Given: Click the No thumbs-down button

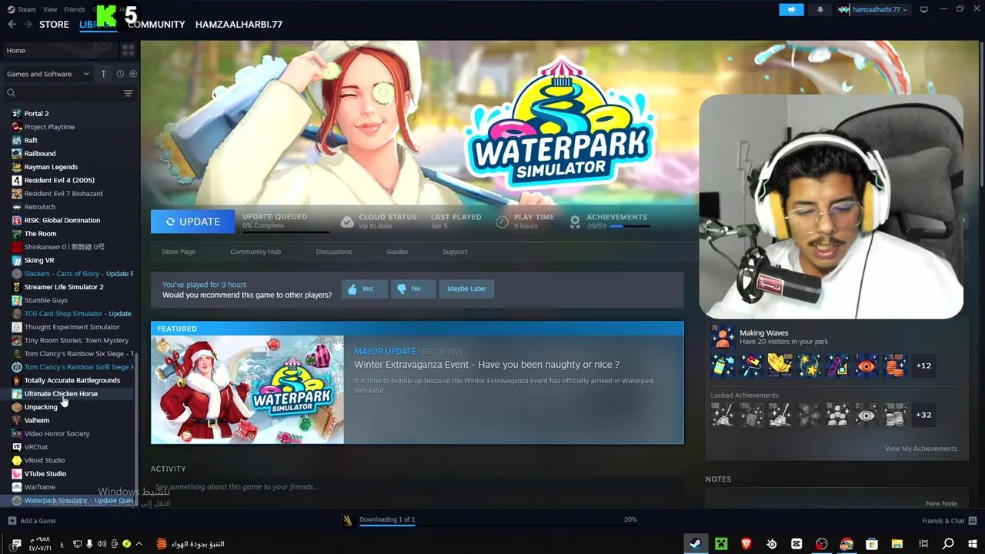Looking at the screenshot, I should click(413, 289).
